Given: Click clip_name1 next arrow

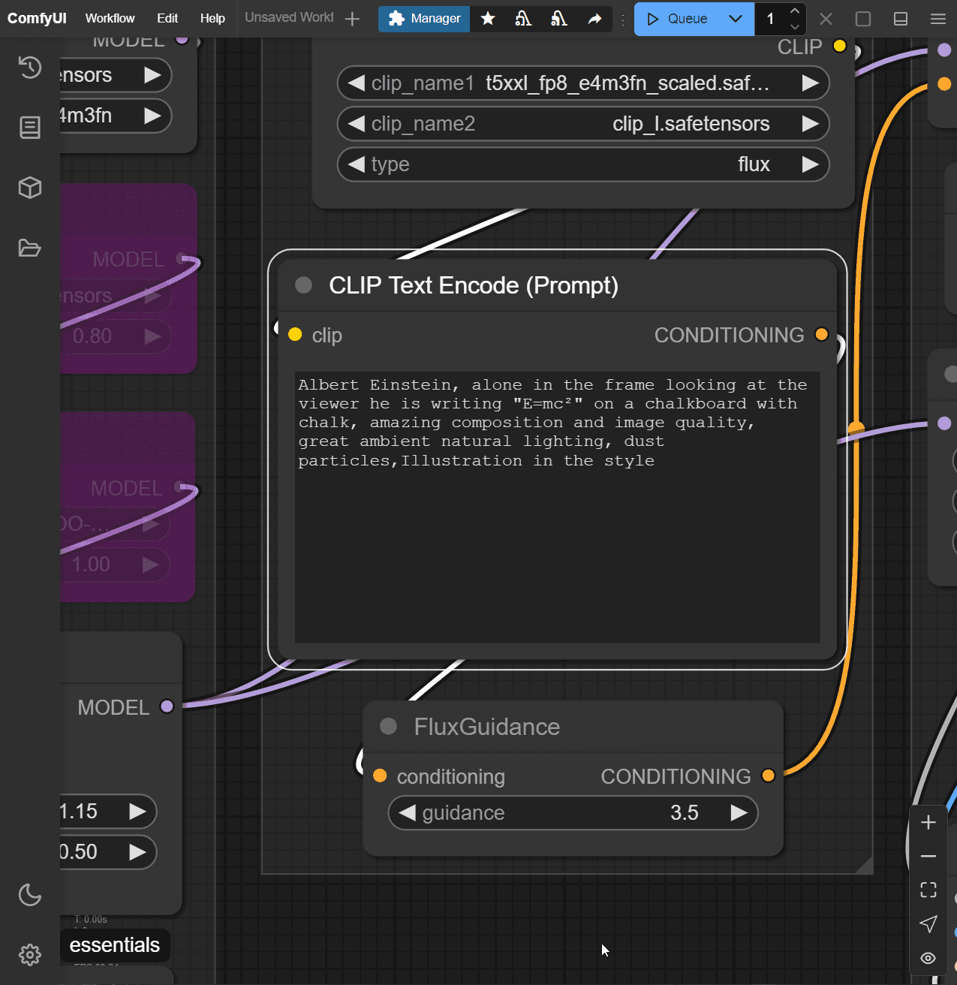Looking at the screenshot, I should [810, 83].
